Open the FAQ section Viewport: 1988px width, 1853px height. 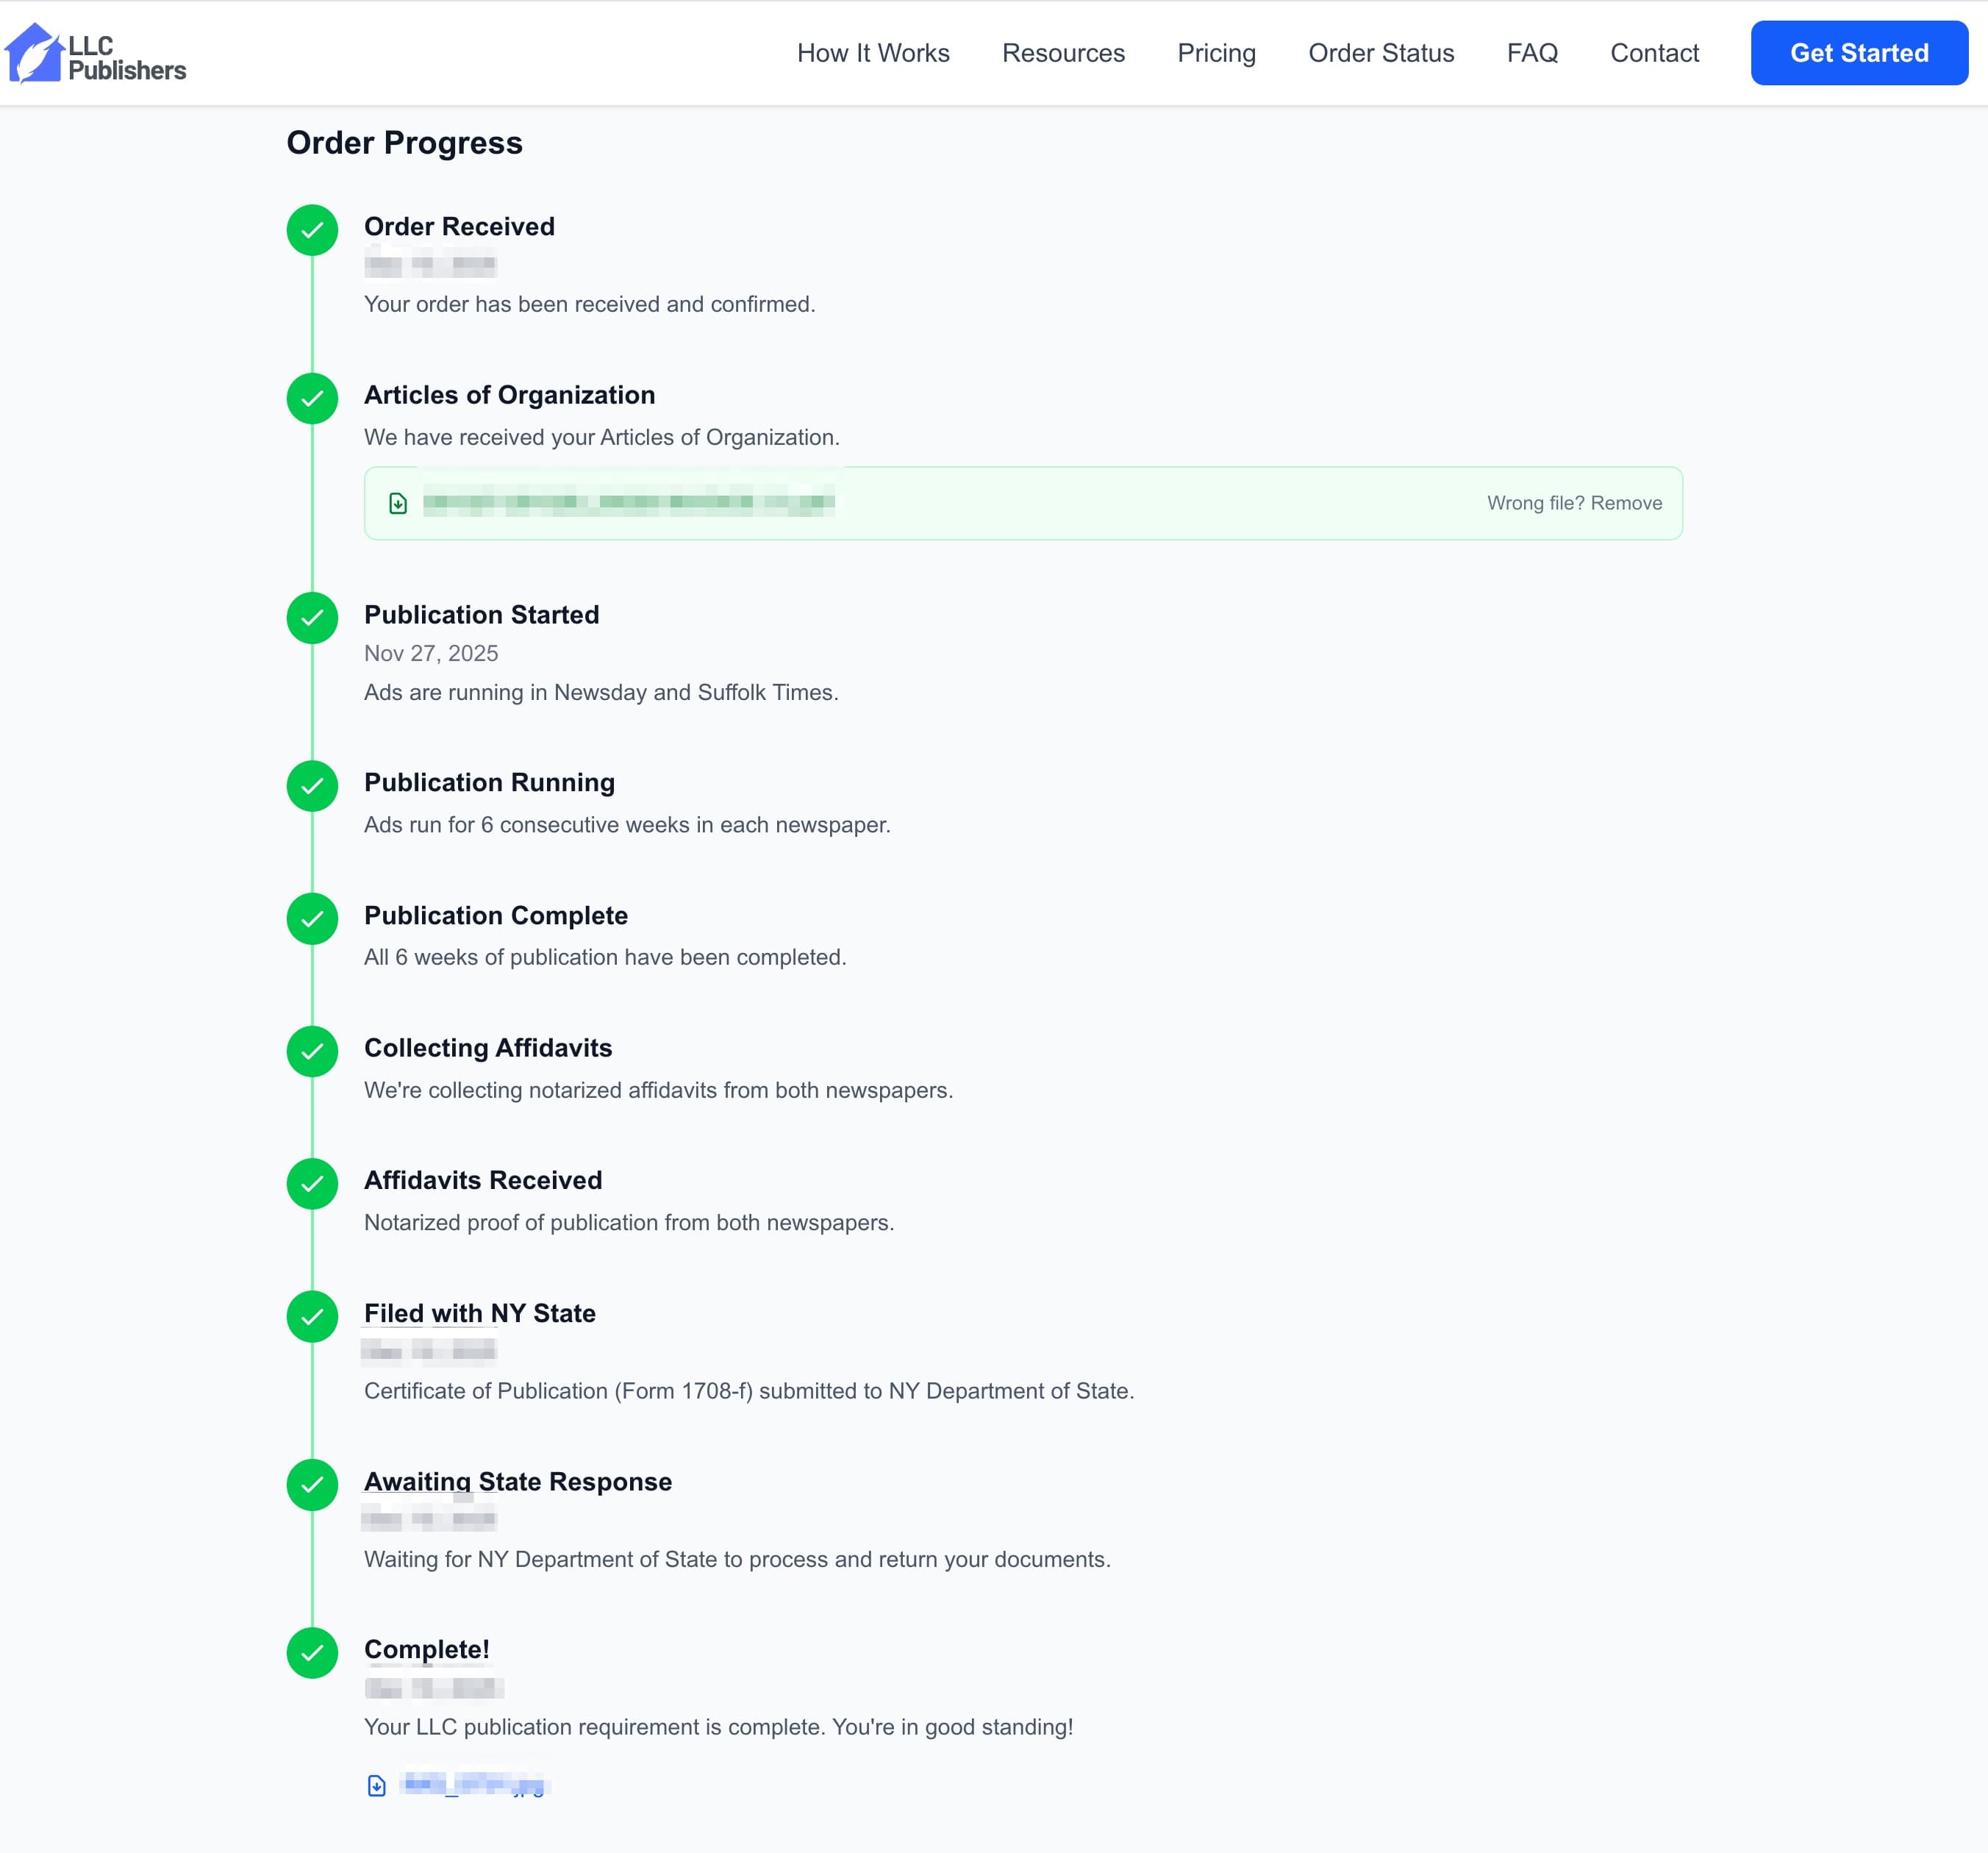point(1531,53)
